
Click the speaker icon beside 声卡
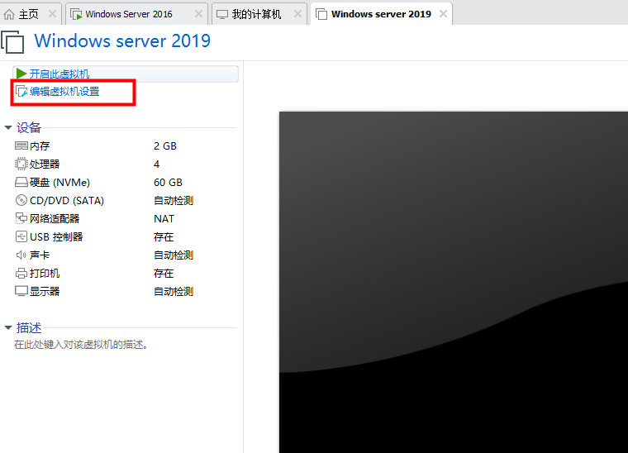(21, 255)
